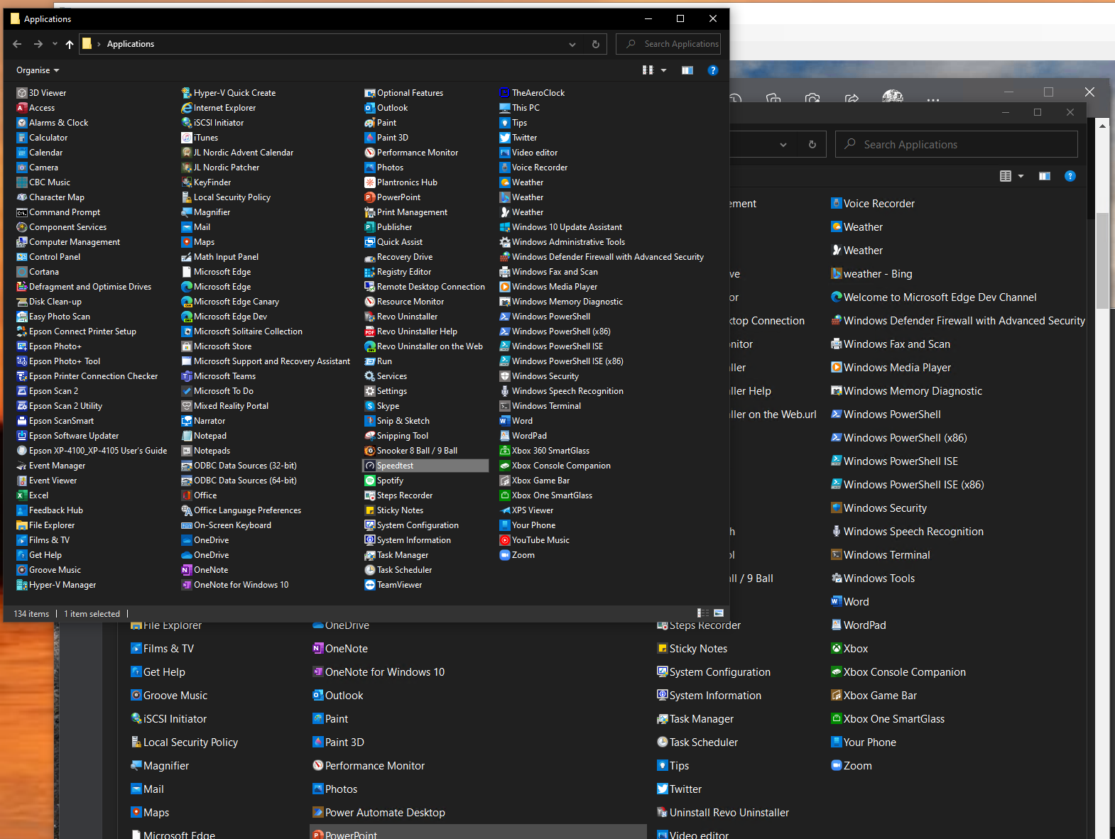1115x839 pixels.
Task: Select Windows Media Player in background window
Action: point(891,368)
